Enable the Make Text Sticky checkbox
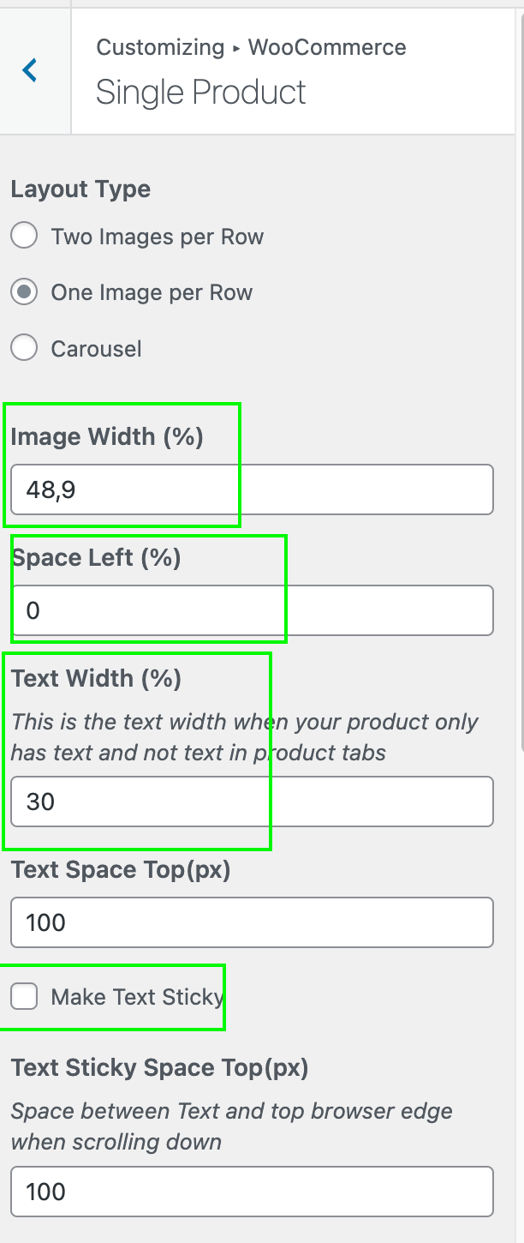The image size is (524, 1243). [24, 996]
